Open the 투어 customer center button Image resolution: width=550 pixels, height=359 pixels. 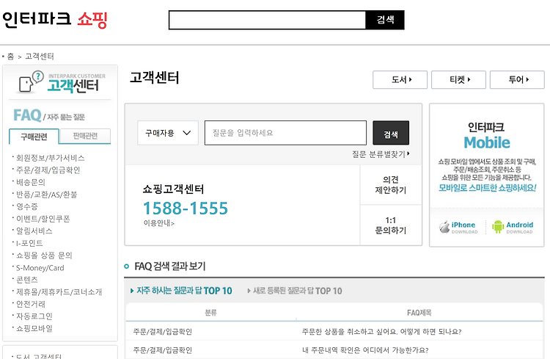point(517,80)
